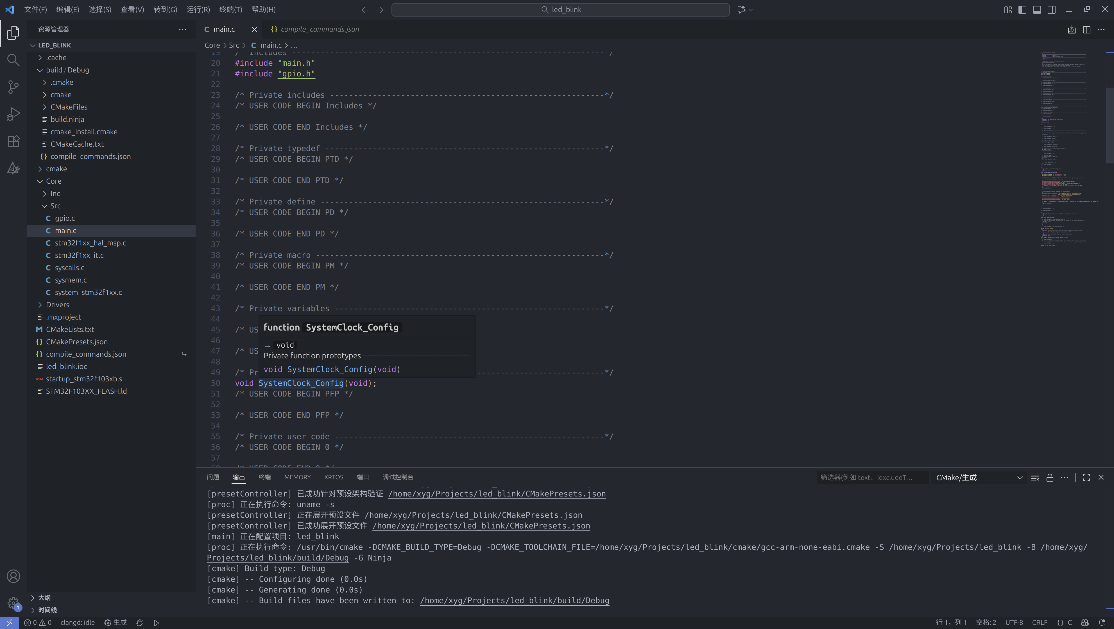Click the 生成 build button in status bar
This screenshot has width=1114, height=629.
(116, 623)
